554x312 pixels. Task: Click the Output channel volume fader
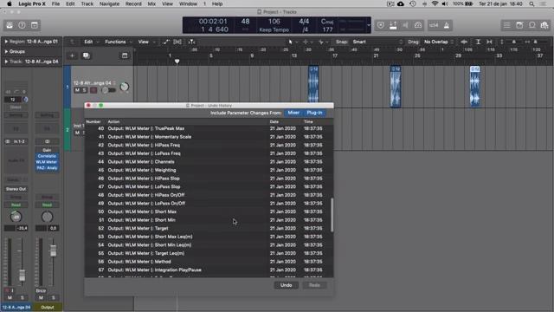tap(54, 250)
